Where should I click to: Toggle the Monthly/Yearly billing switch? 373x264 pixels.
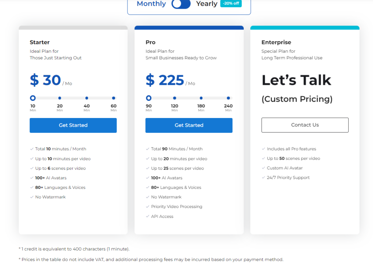(181, 4)
